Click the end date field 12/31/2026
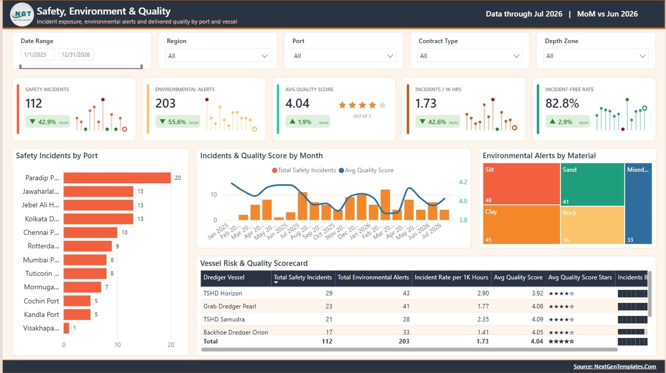Screen dimensions: 666x373 76,55
